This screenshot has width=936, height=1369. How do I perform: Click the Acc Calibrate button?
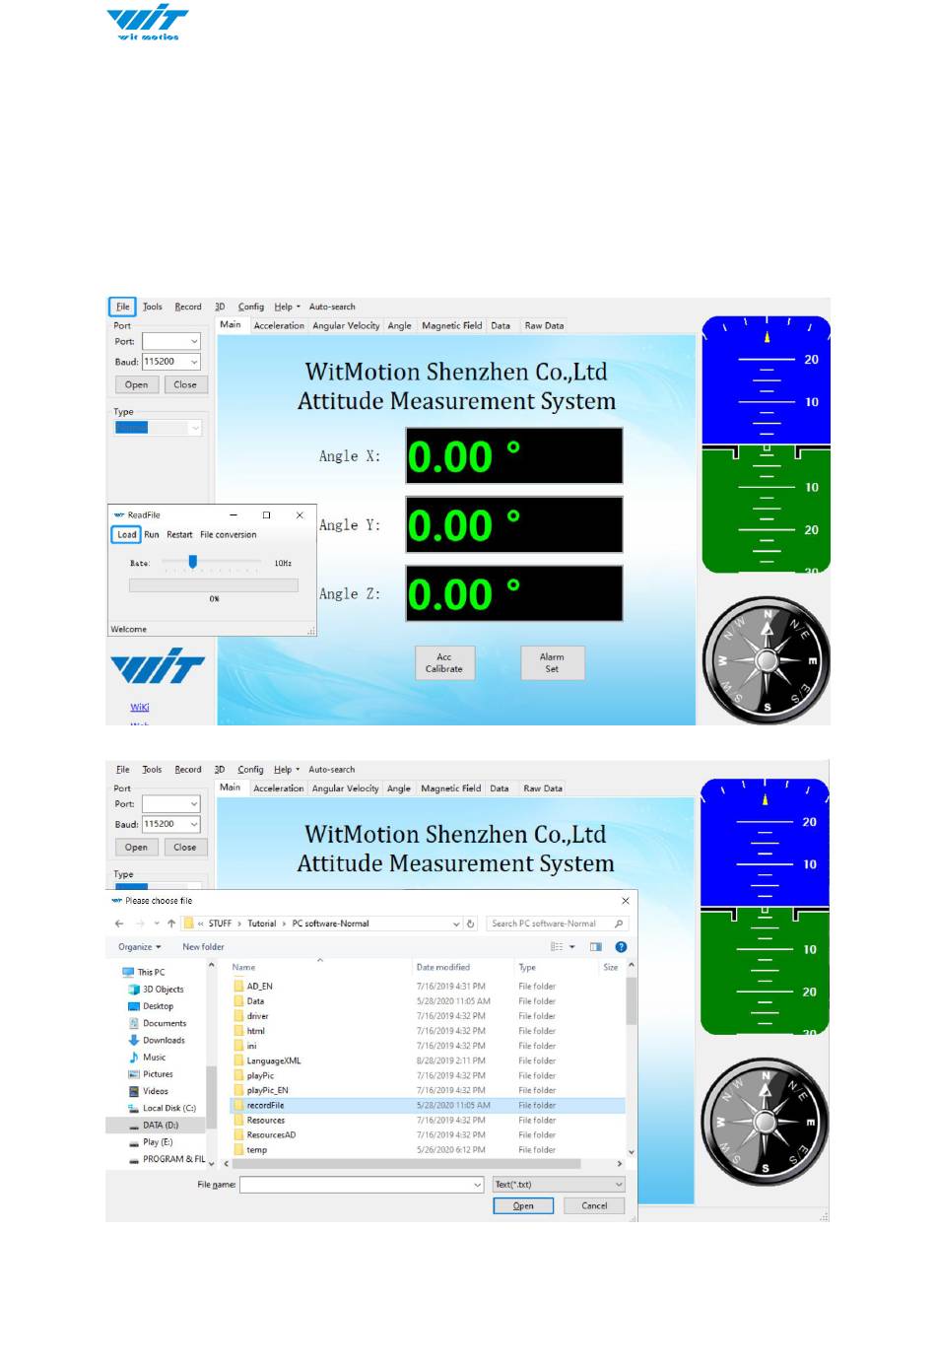444,663
